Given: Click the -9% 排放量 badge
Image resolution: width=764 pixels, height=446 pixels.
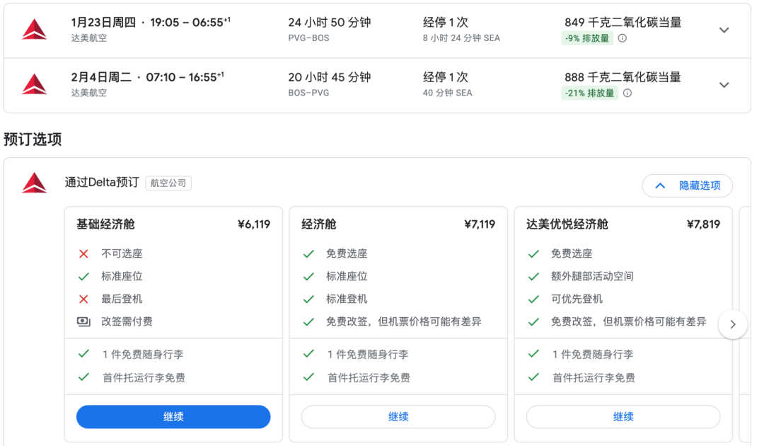Looking at the screenshot, I should click(587, 38).
